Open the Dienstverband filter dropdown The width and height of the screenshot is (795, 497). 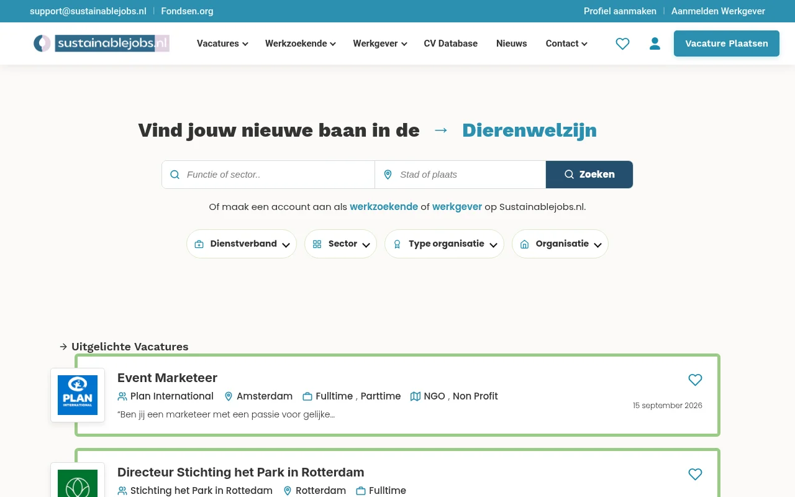pyautogui.click(x=242, y=244)
